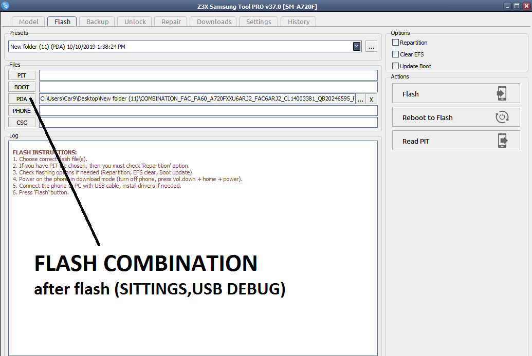Maximize the Z3X Samsung Tool window
The image size is (532, 356).
517,6
